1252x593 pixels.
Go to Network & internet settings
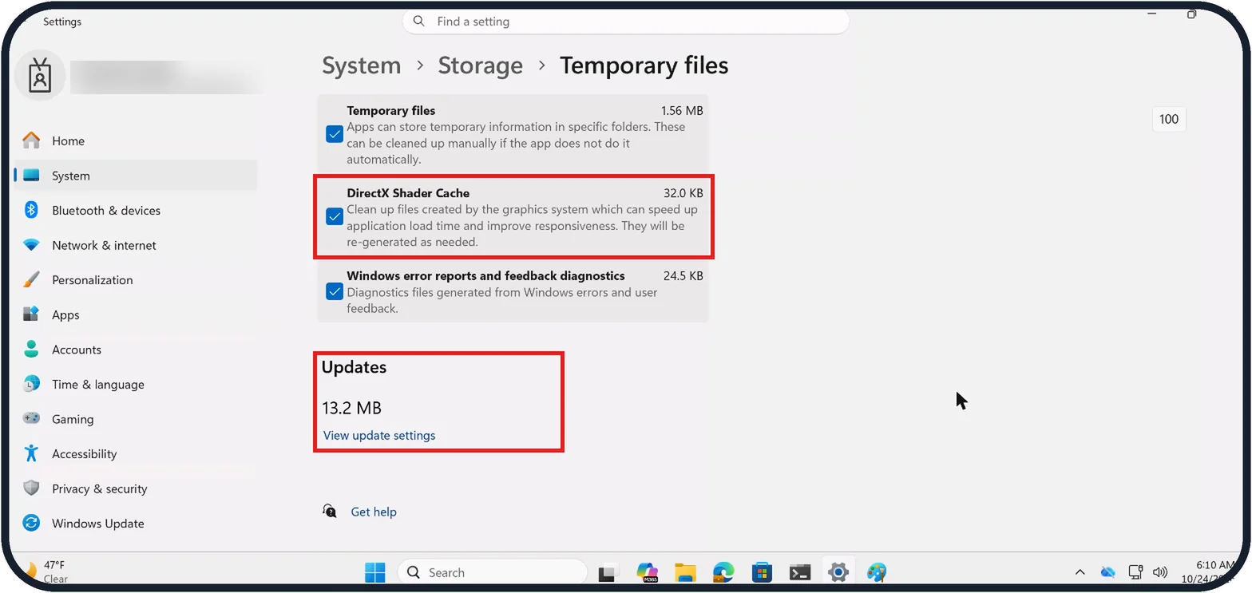tap(136, 245)
